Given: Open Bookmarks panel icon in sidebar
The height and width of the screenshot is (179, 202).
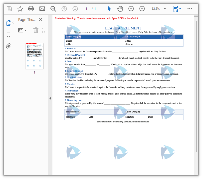Looking at the screenshot, I should (x=8, y=35).
